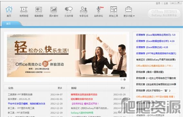Open 职场故事 一位女上司写给自己下属的信
Image resolution: width=183 pixels, height=117 pixels.
[x=156, y=78]
